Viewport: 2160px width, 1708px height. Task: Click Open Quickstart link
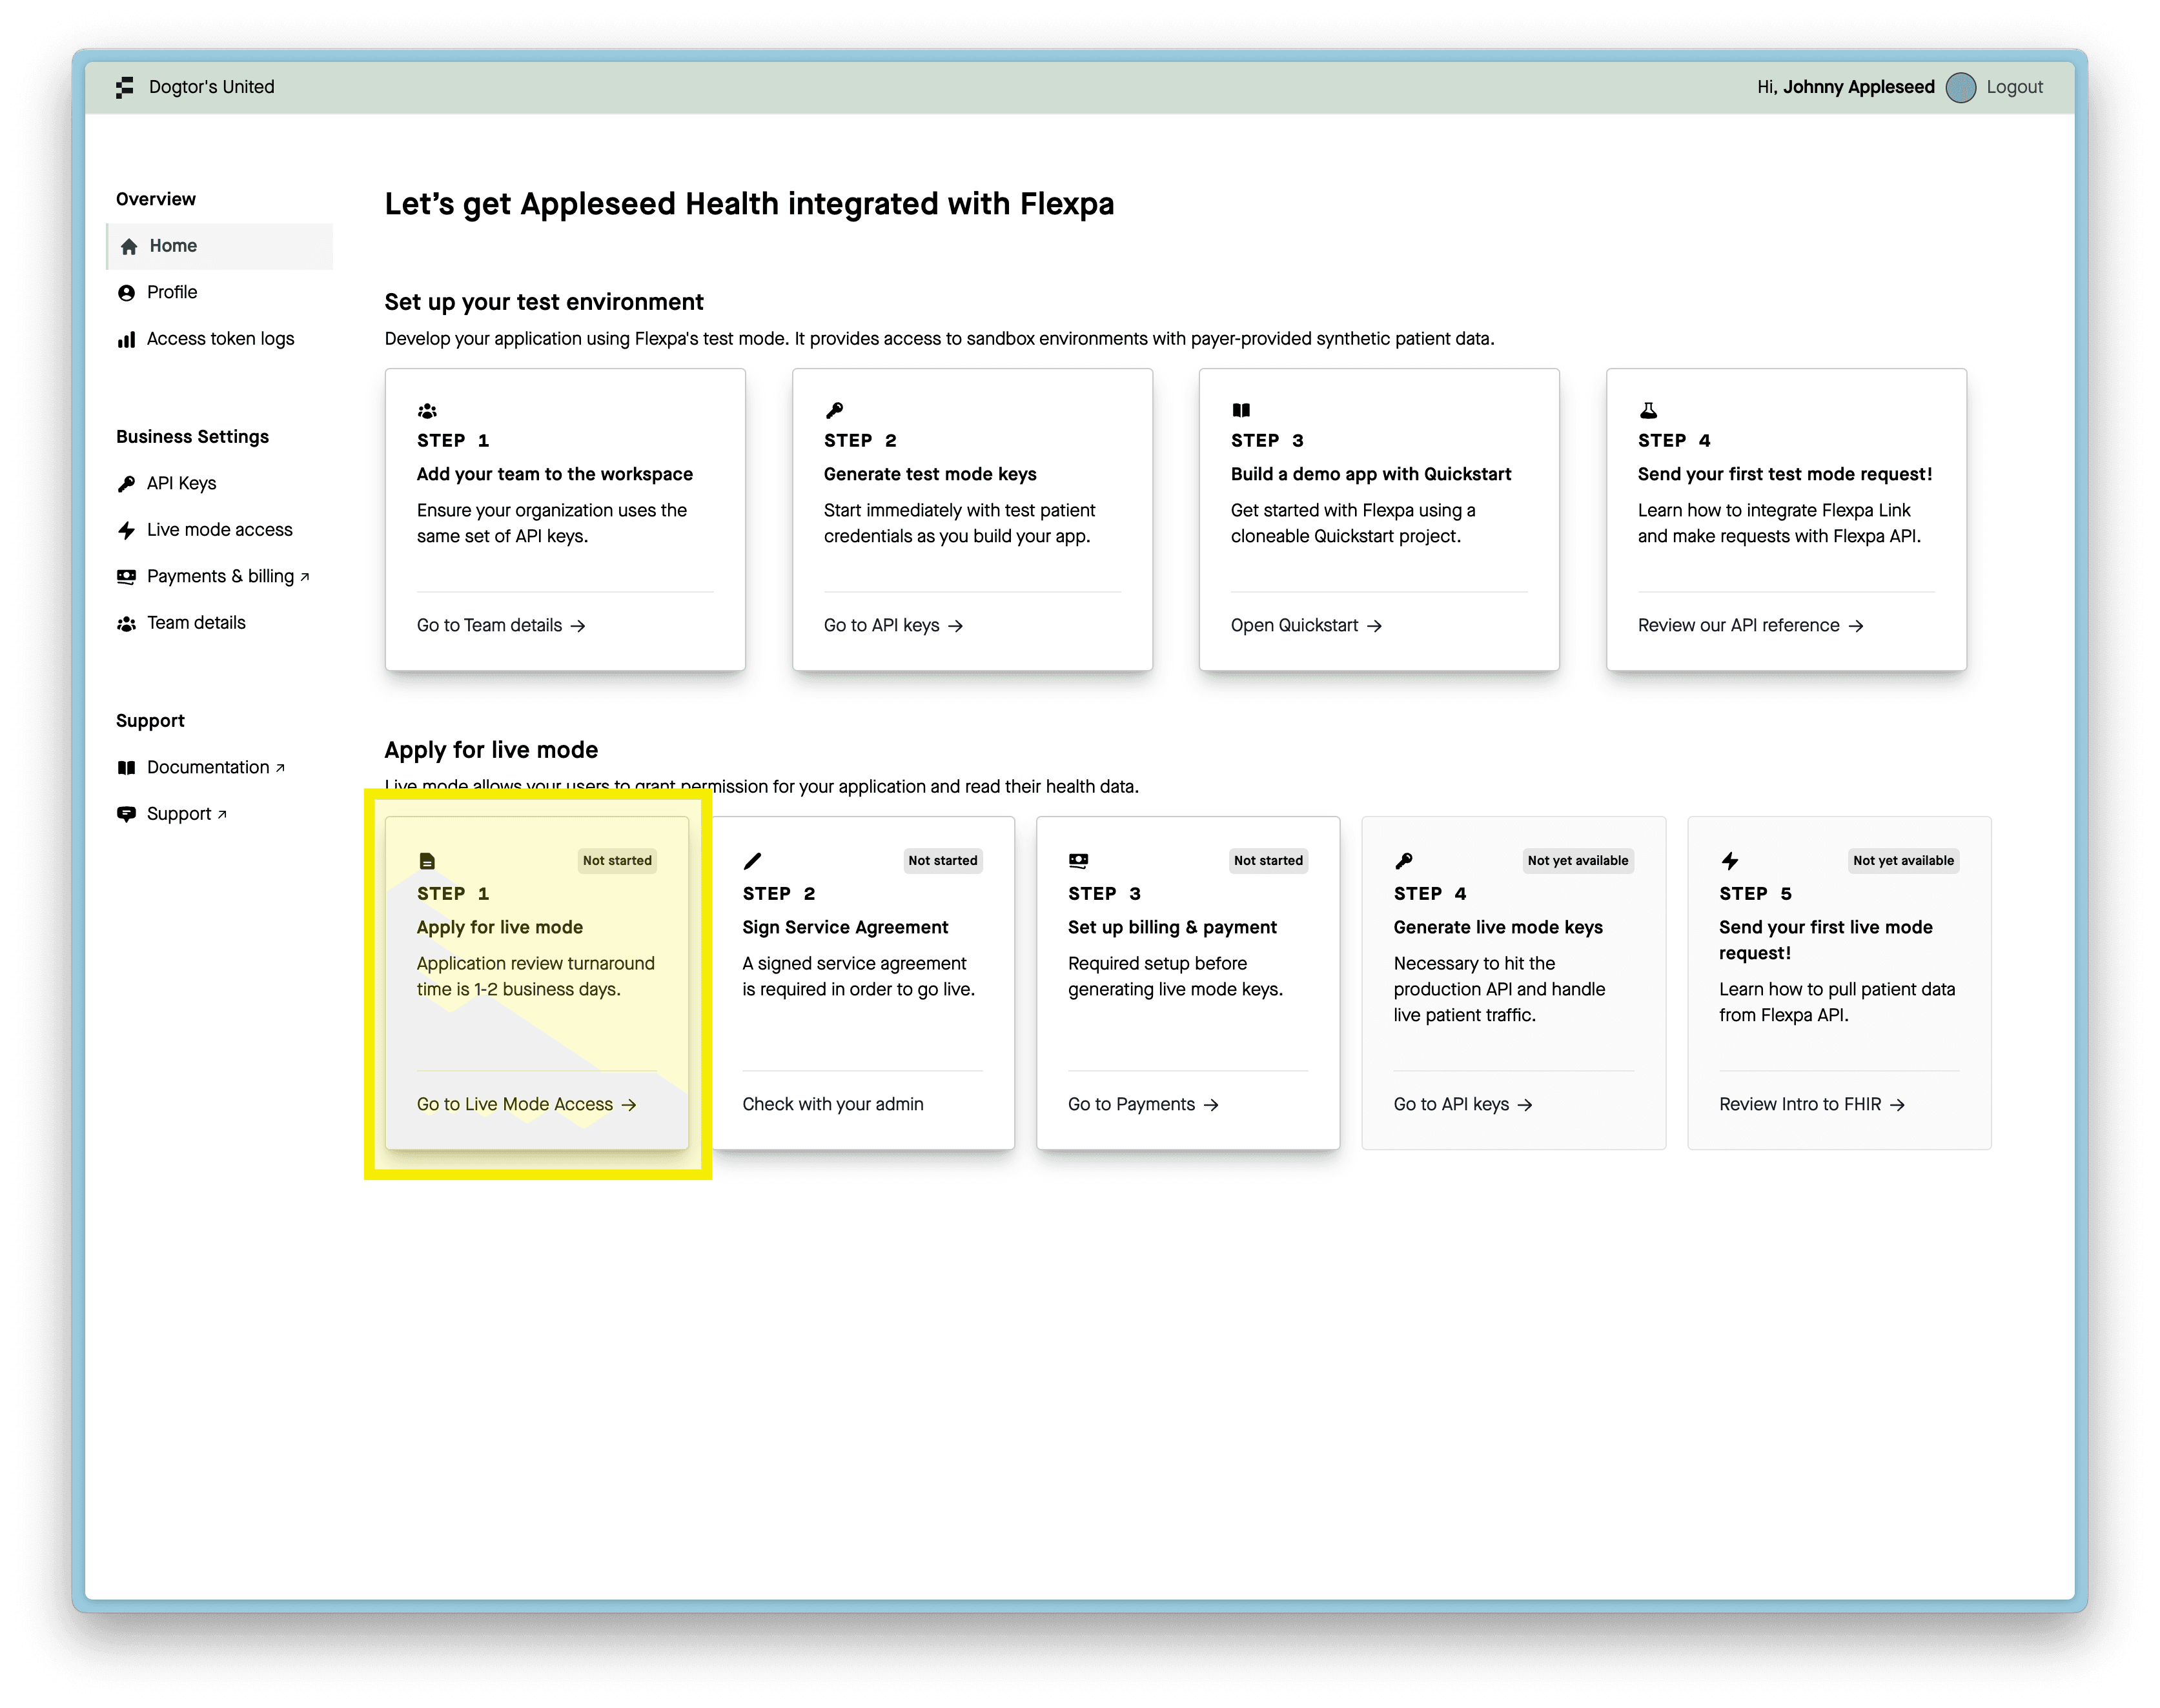point(1306,626)
